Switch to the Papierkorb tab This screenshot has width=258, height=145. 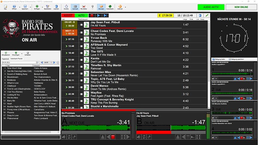click(x=6, y=59)
